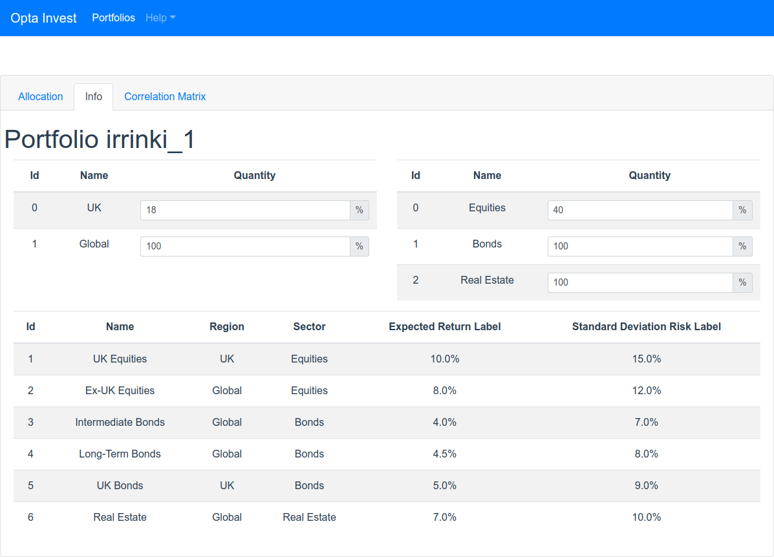Viewport: 774px width, 557px height.
Task: Select the Info tab
Action: pos(93,97)
